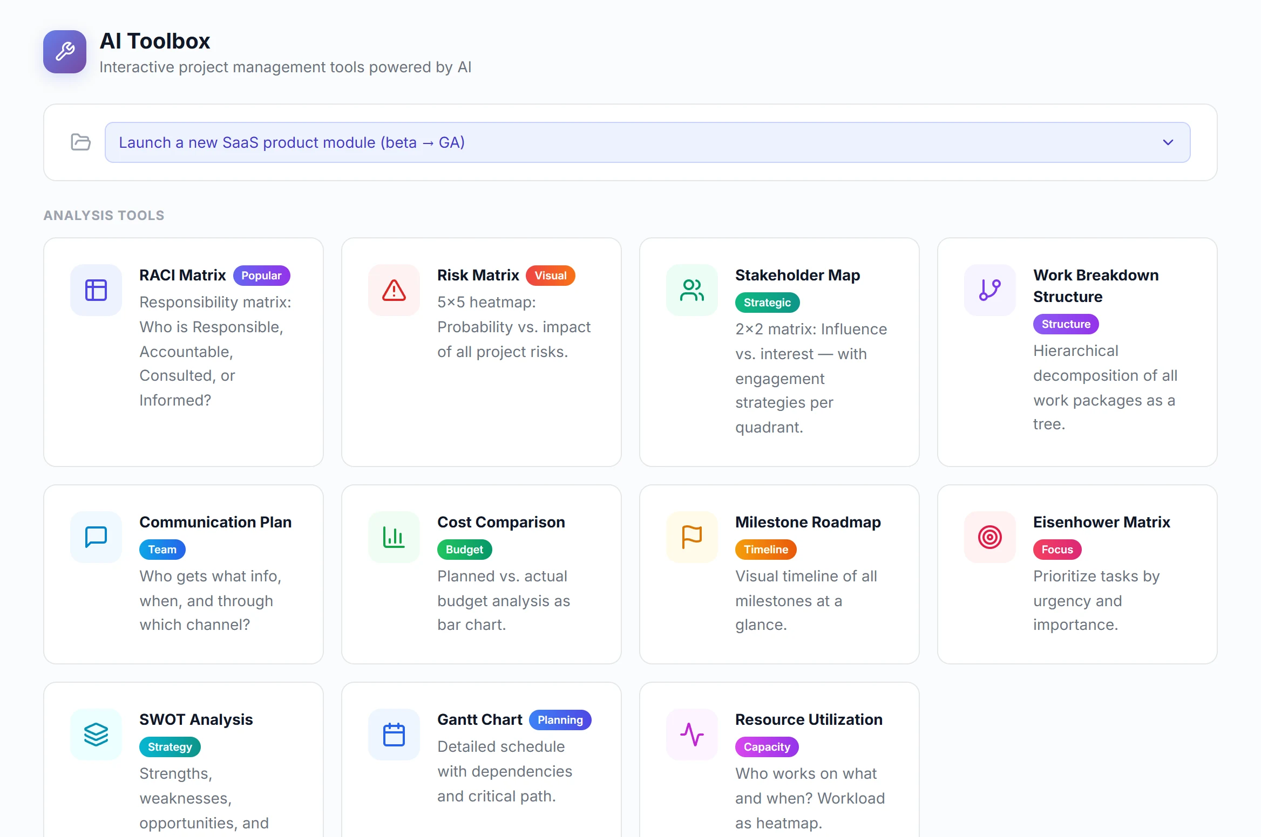Image resolution: width=1261 pixels, height=837 pixels.
Task: Click the Resource Utilization activity pulse icon
Action: 692,735
